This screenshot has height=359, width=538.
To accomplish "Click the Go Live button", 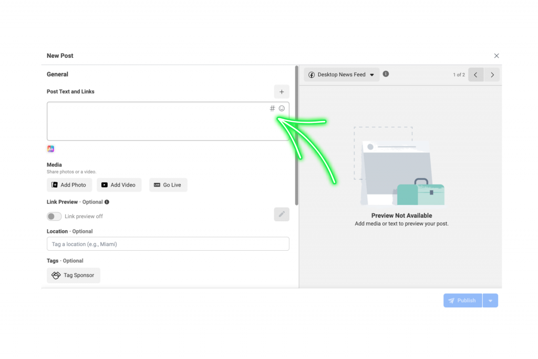I will tap(168, 185).
